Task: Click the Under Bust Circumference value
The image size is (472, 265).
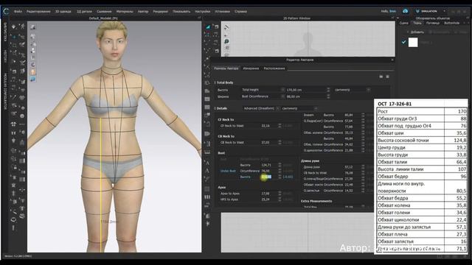Action: tap(265, 171)
